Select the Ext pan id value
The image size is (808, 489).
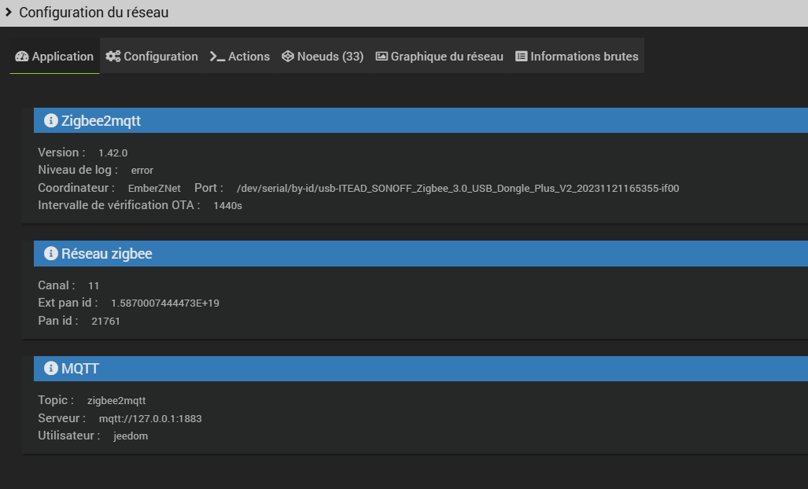(x=165, y=303)
